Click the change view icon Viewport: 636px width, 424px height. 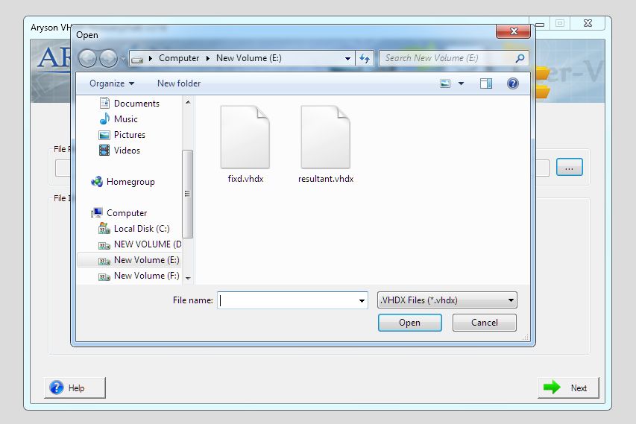445,83
